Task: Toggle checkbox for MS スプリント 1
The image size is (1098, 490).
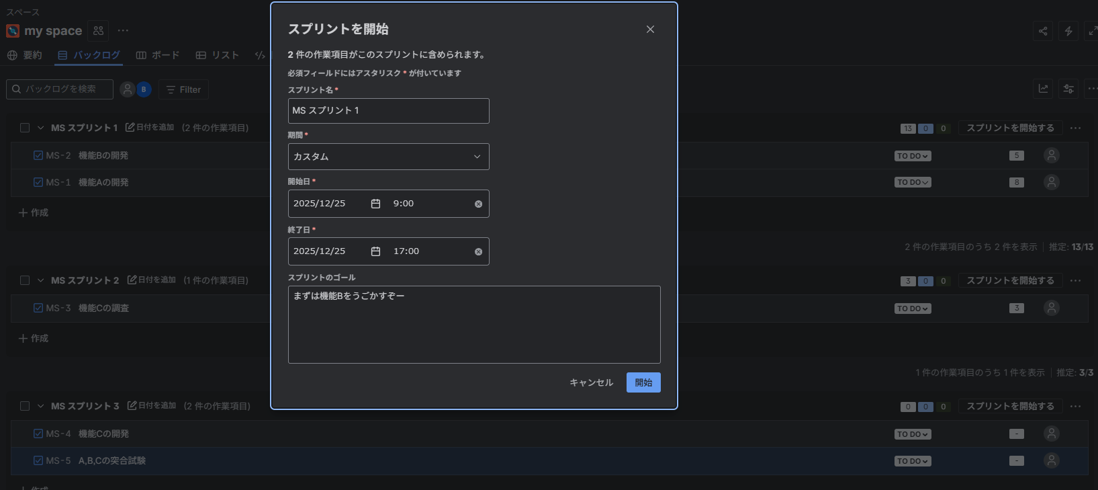Action: tap(25, 128)
